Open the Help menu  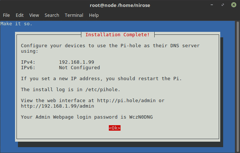tap(94, 15)
